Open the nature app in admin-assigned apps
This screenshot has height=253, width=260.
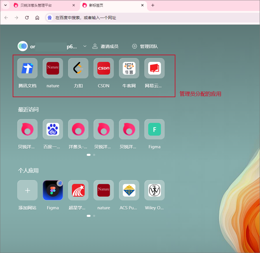point(53,68)
